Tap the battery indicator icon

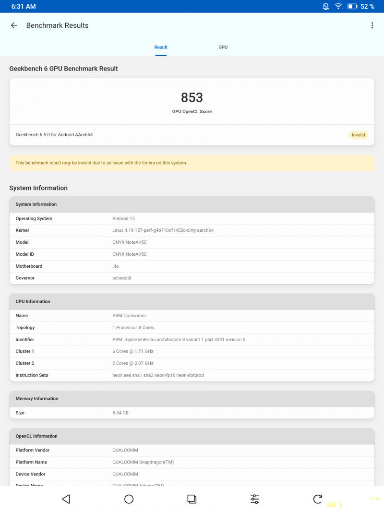(352, 6)
